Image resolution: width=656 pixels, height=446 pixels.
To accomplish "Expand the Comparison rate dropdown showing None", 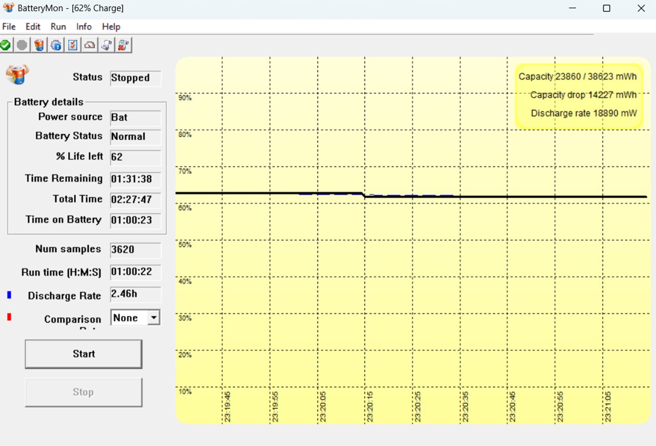I will [x=153, y=317].
